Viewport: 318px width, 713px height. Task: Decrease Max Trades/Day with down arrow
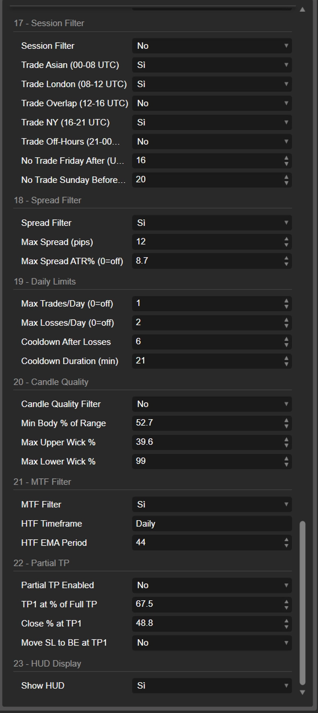tap(286, 307)
